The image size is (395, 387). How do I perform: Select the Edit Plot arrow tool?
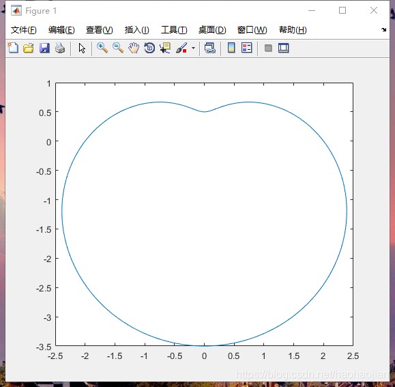click(x=82, y=48)
